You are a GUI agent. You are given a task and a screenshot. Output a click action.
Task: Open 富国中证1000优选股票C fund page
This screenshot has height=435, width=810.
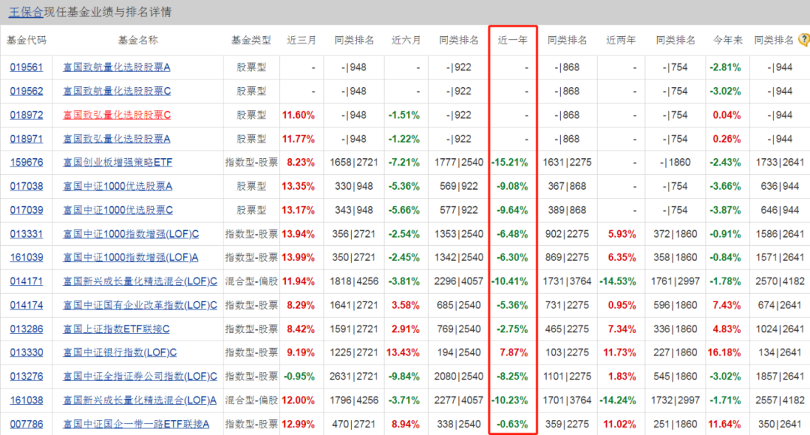118,210
